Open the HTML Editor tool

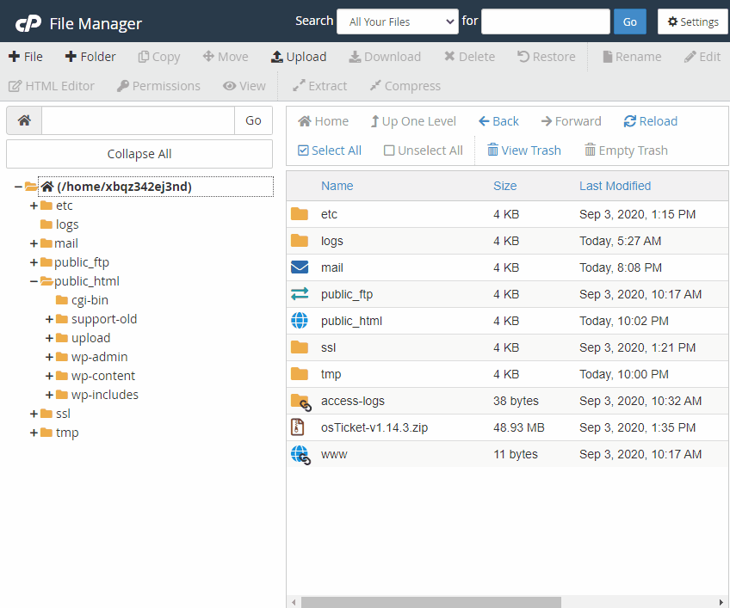pyautogui.click(x=51, y=86)
